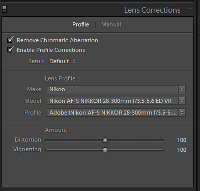The width and height of the screenshot is (200, 191).
Task: Open the lens Model dropdown
Action: [116, 101]
